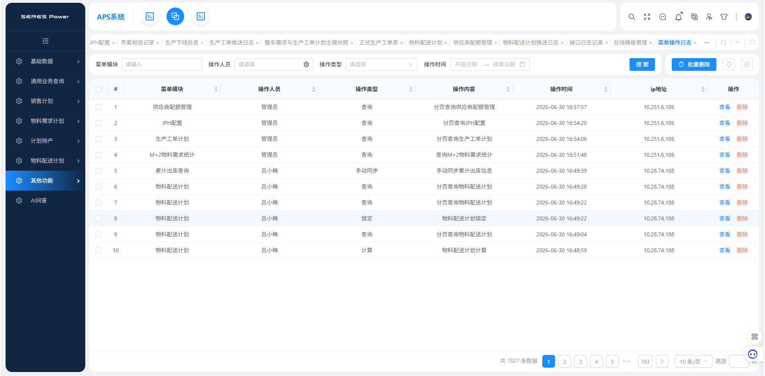Click 查看 for row 1

coord(724,107)
